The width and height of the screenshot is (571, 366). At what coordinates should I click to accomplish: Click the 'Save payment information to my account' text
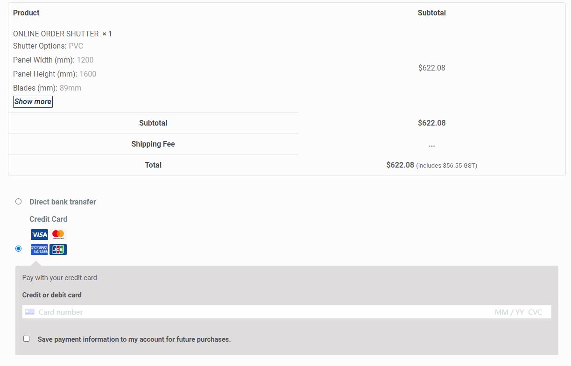coord(134,339)
